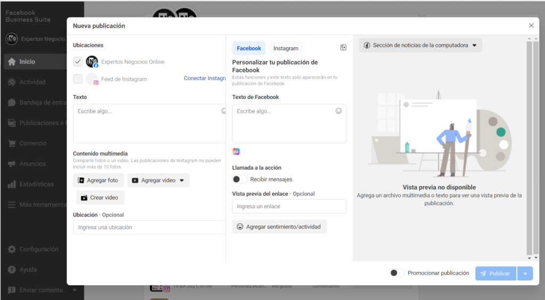Click the Enviar comentarios feedback icon
The image size is (545, 300).
(x=12, y=290)
